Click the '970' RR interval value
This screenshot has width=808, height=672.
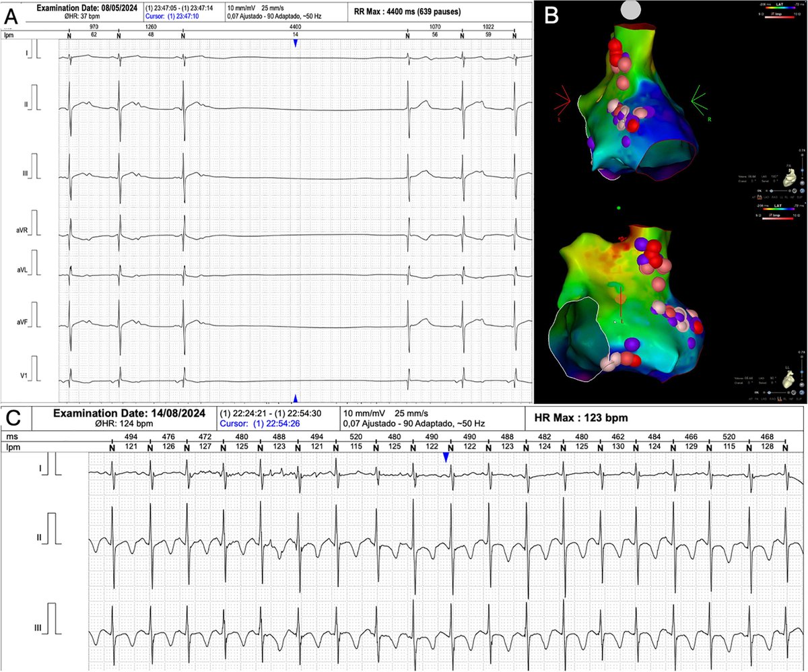(94, 27)
